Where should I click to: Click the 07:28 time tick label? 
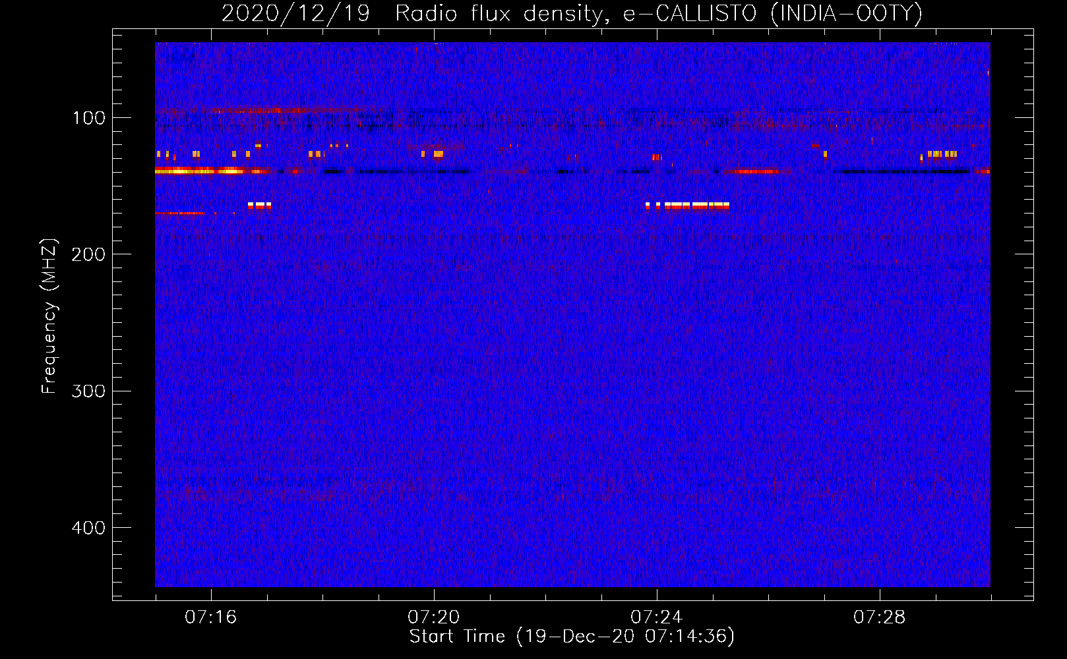click(880, 617)
